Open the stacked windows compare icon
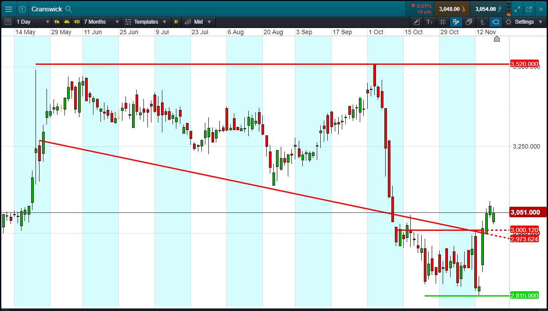The width and height of the screenshot is (548, 311). [x=469, y=21]
